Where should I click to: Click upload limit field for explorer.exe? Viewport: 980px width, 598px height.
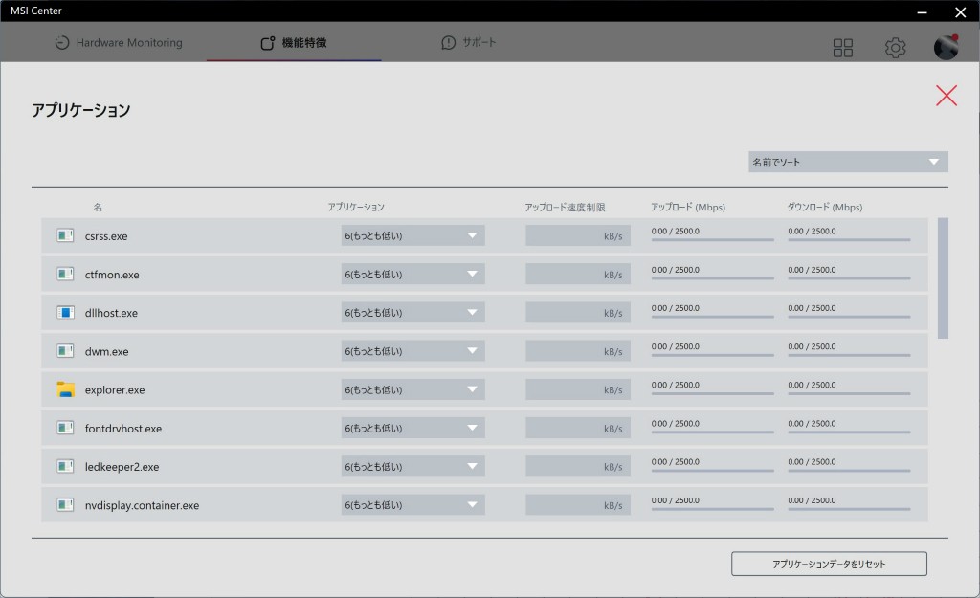pyautogui.click(x=577, y=389)
